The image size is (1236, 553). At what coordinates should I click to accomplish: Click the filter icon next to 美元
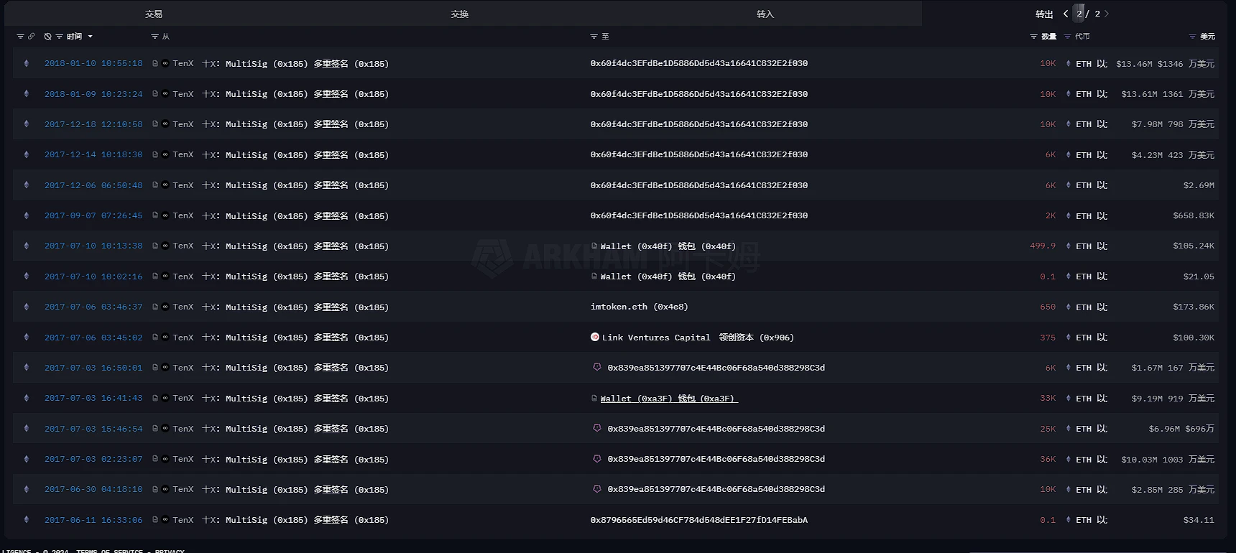pos(1192,36)
